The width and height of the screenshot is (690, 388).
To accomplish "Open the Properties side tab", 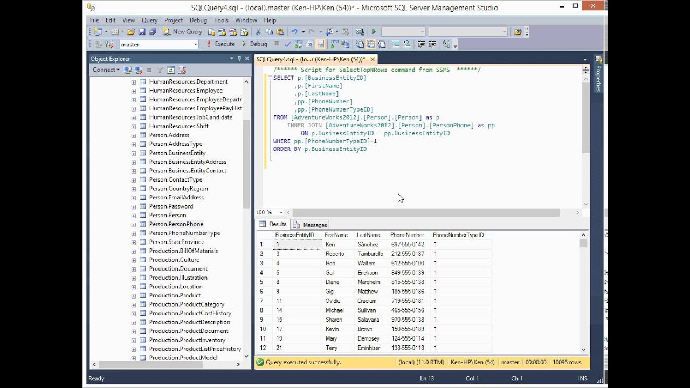I will click(x=598, y=74).
